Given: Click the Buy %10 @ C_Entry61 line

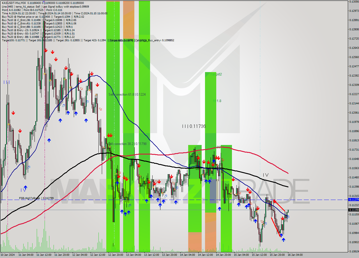Looking at the screenshot, I should point(39,23).
